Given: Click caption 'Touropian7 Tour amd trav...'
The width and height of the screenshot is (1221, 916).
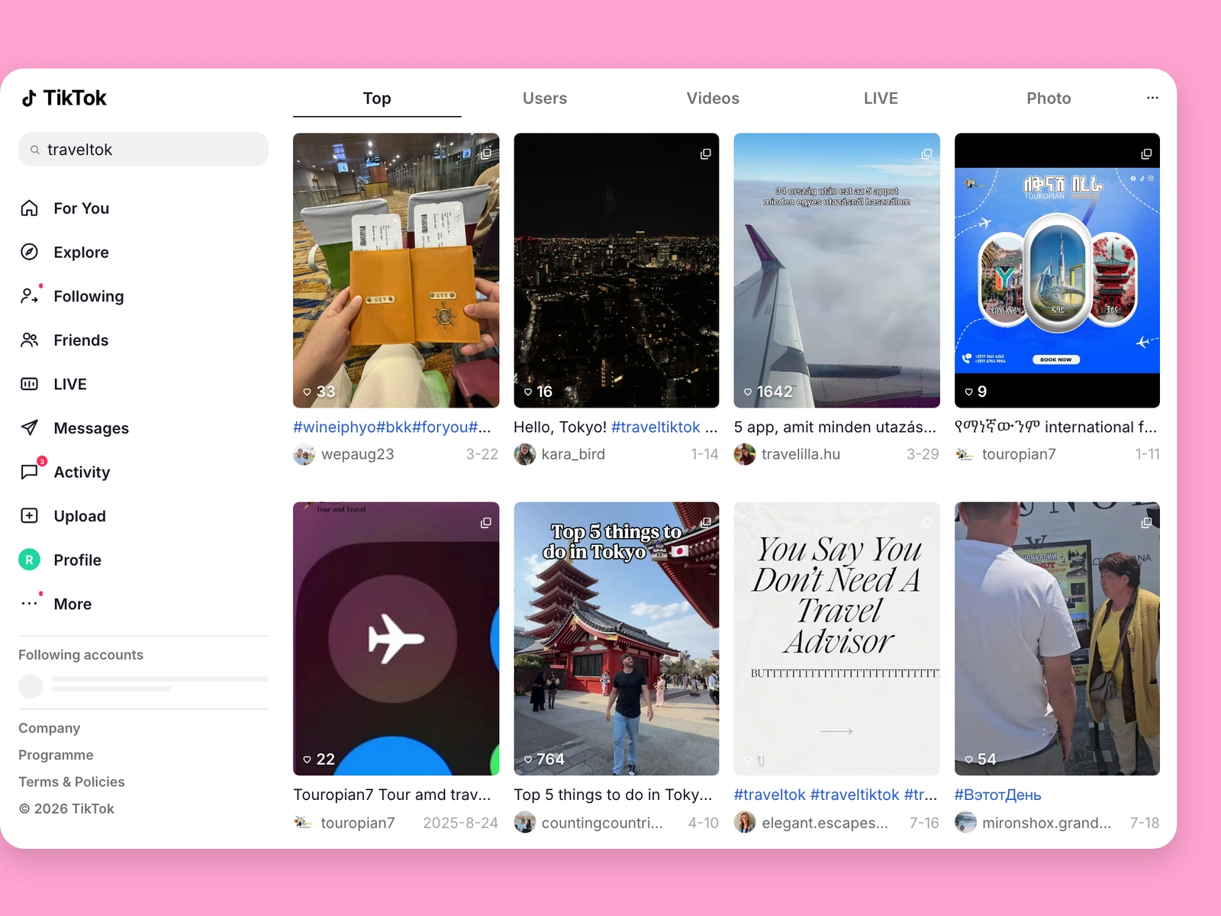Looking at the screenshot, I should [x=392, y=795].
